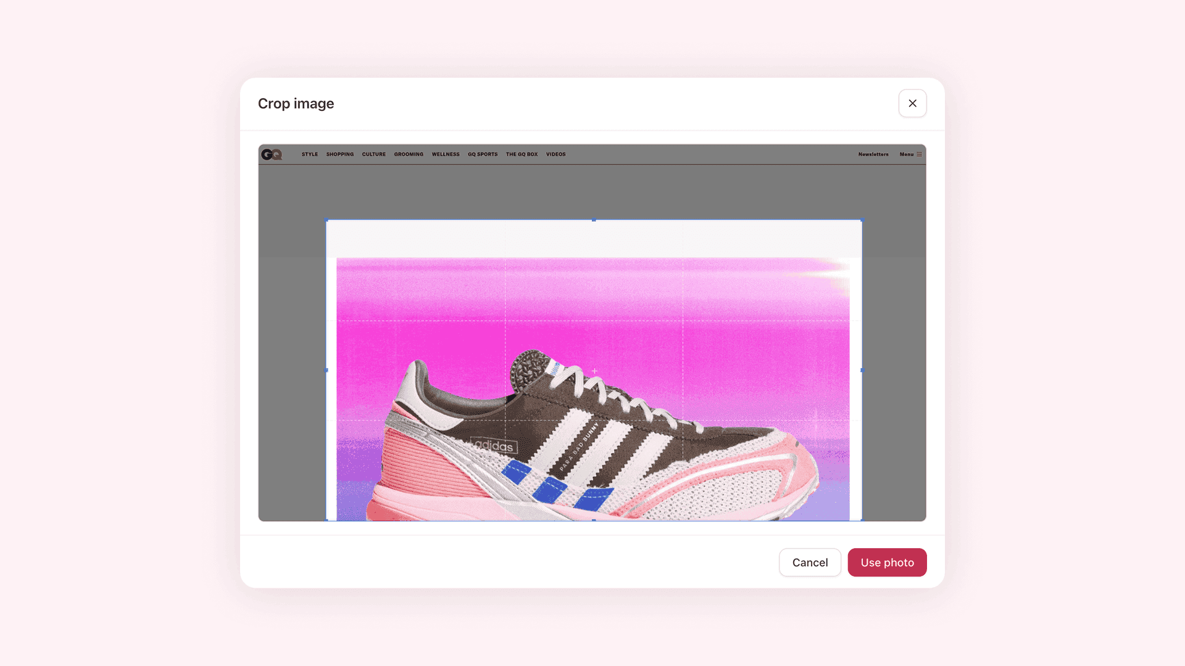Grab the left-edge crop handle
Image resolution: width=1185 pixels, height=666 pixels.
click(x=327, y=370)
